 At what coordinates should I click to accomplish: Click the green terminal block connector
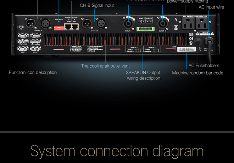(x=145, y=29)
